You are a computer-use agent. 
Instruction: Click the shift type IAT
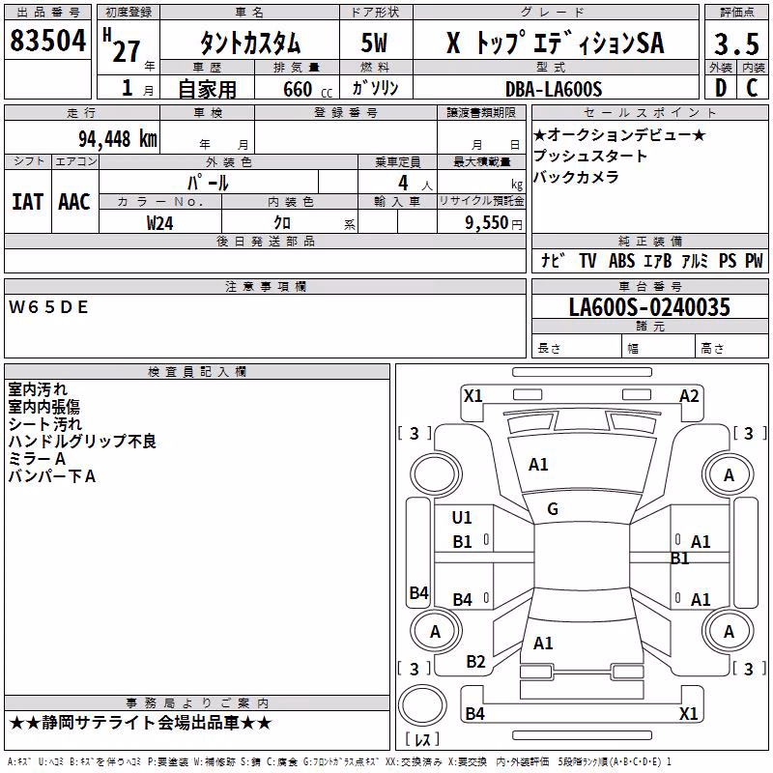coord(28,202)
